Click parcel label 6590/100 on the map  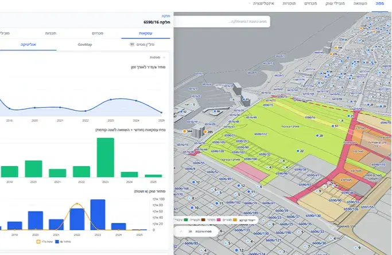(250, 159)
